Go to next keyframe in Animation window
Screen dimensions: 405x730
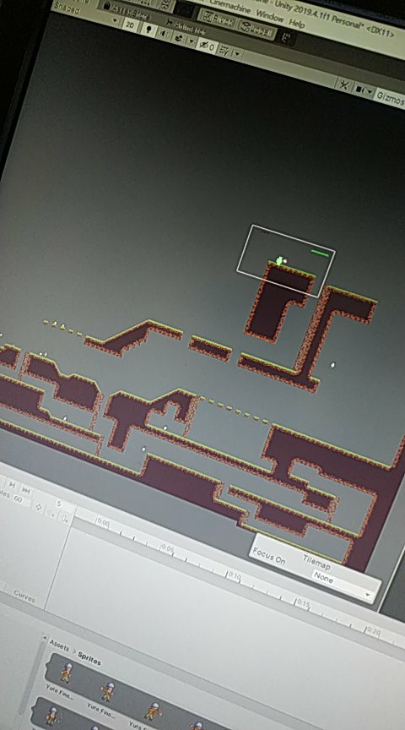12,485
